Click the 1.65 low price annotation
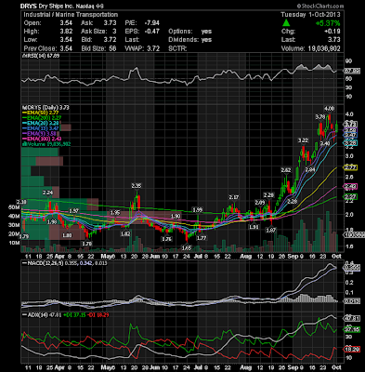The height and width of the screenshot is (372, 365). click(187, 248)
